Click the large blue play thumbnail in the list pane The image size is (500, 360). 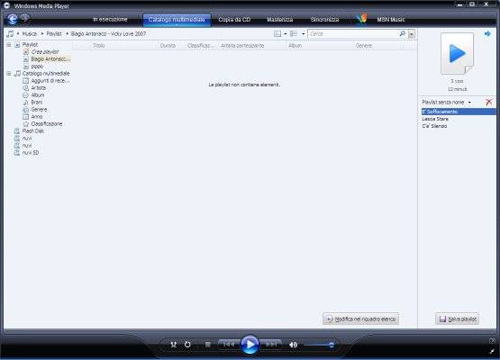coord(457,53)
